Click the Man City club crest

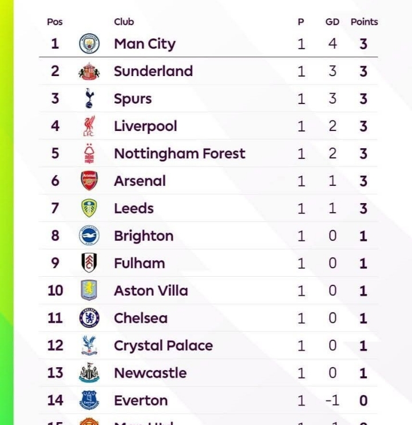point(89,43)
